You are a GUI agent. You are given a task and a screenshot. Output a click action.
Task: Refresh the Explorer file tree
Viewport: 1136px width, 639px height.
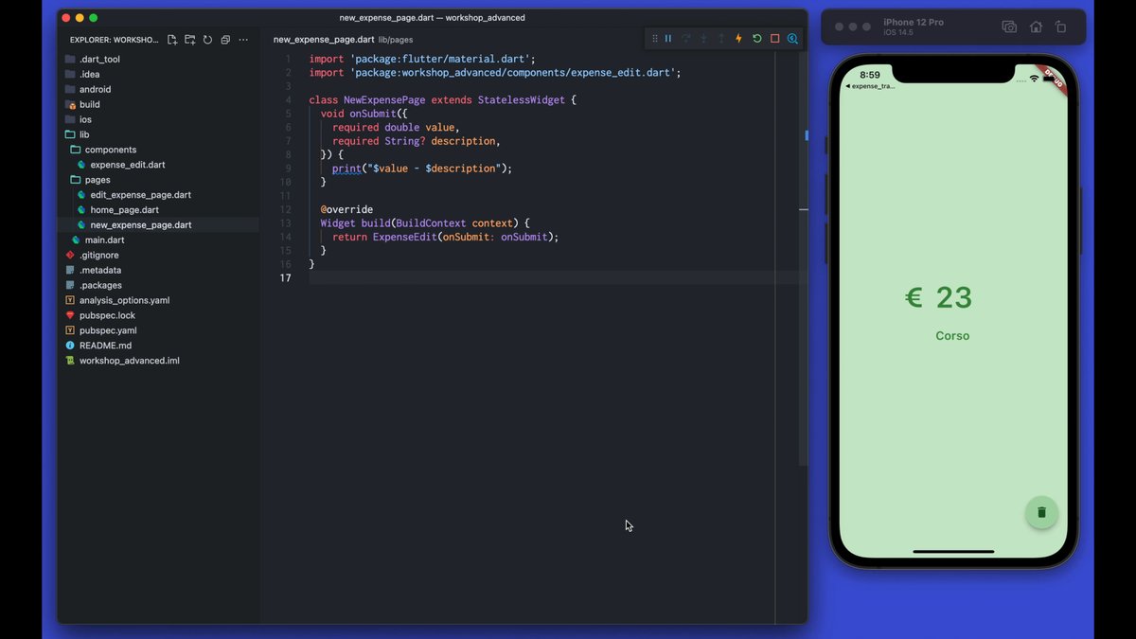coord(207,40)
